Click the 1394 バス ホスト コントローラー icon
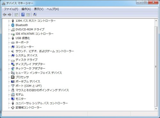Viewport: 160px width, 118px height. click(x=13, y=21)
